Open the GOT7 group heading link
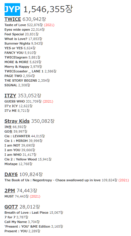This screenshot has width=131, height=236. pos(11,207)
